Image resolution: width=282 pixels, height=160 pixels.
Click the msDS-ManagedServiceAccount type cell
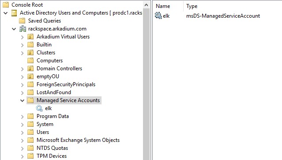pos(223,16)
